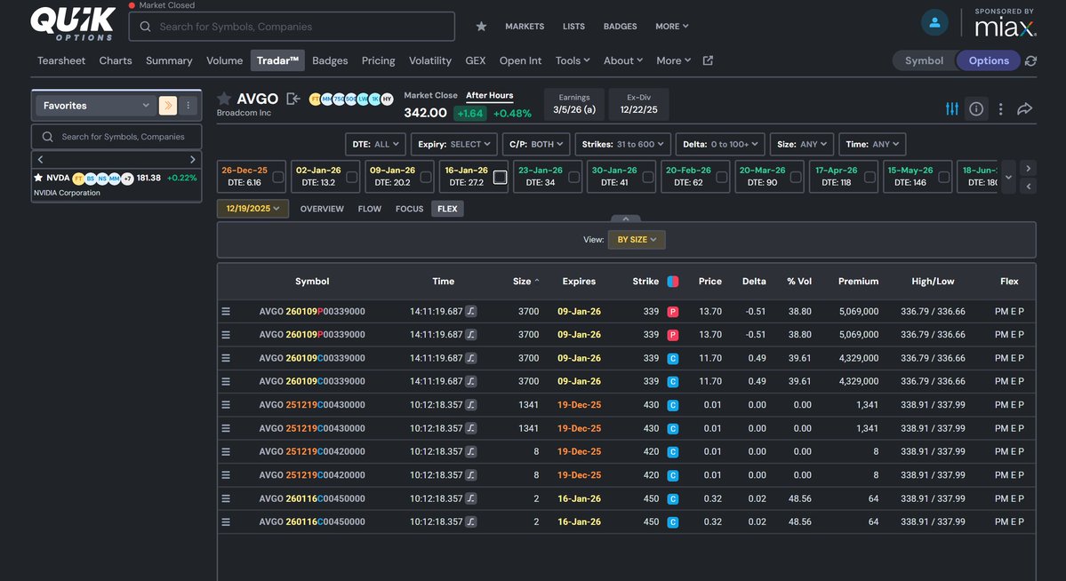Click the info circle icon
Screen dimensions: 1066x581
976,108
